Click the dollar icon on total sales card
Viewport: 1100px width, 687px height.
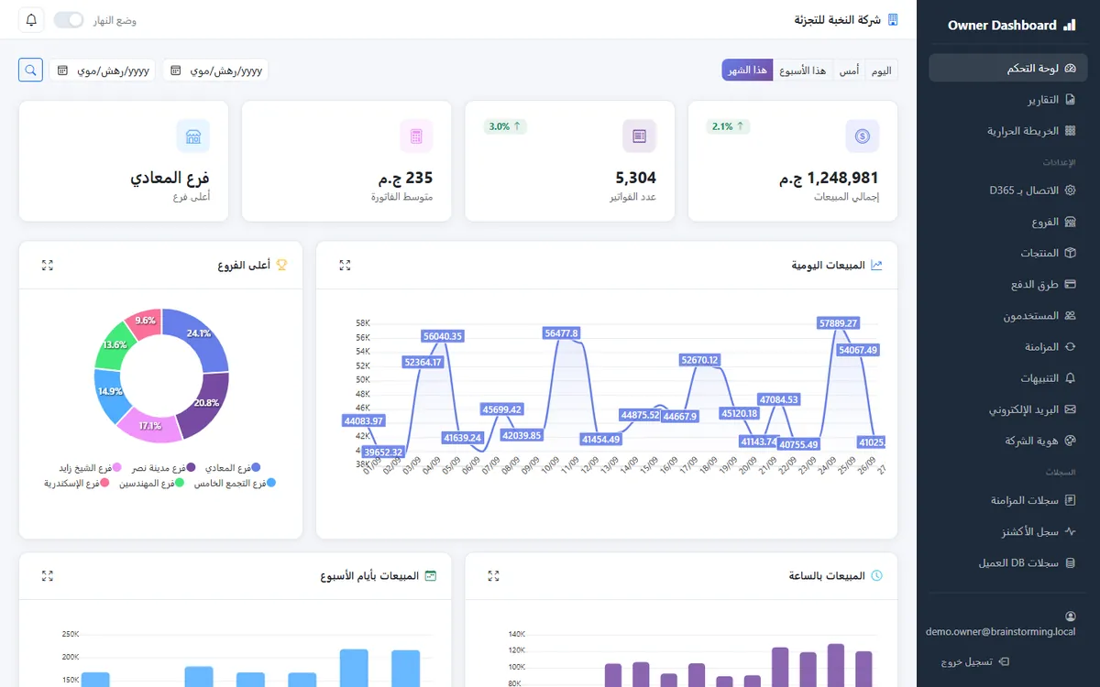point(862,136)
